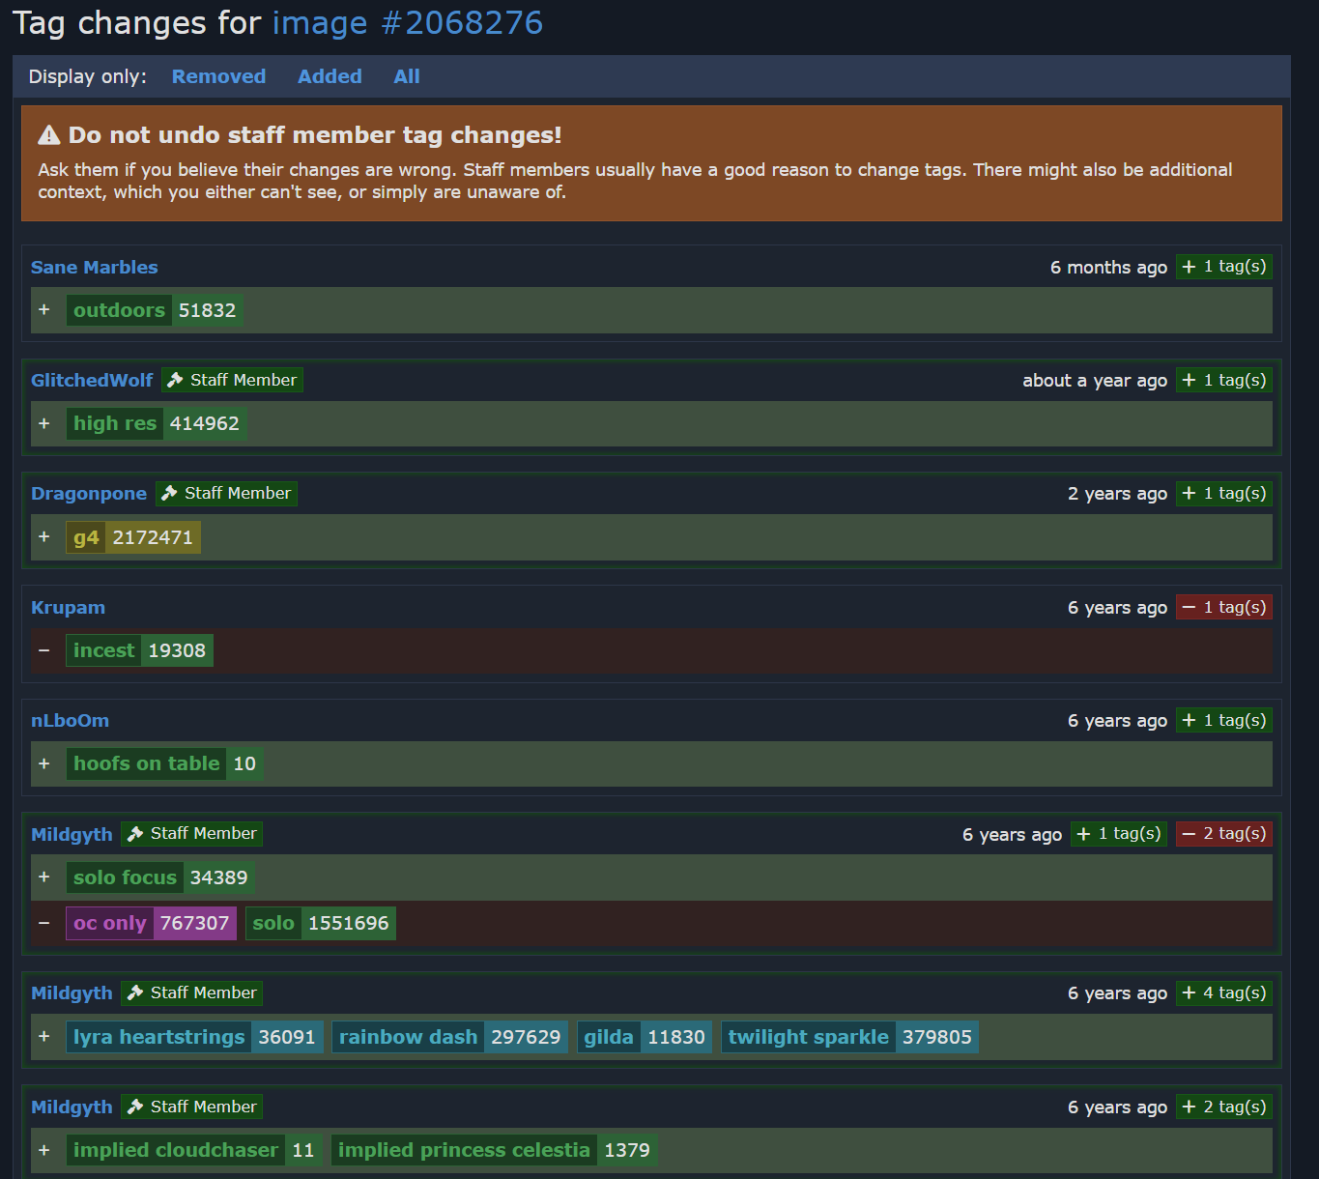1319x1179 pixels.
Task: Filter display to Added tags
Action: click(x=330, y=76)
